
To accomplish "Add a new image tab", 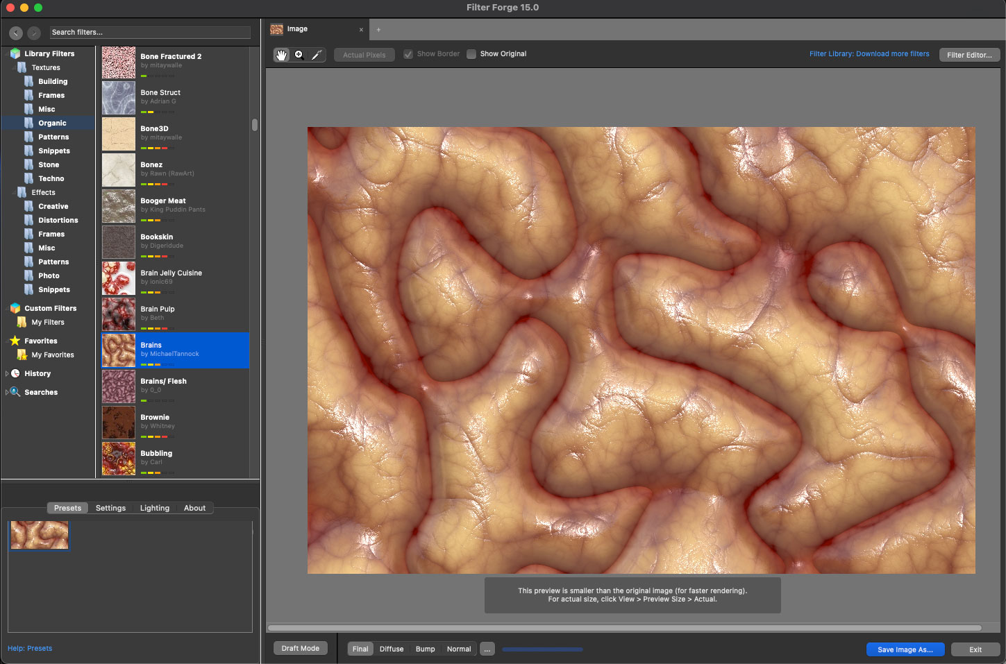I will click(x=378, y=30).
